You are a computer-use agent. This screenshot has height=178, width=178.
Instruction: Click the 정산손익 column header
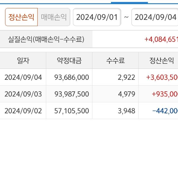pos(161,61)
